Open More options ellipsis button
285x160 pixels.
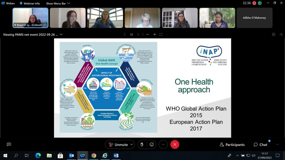pyautogui.click(x=163, y=145)
